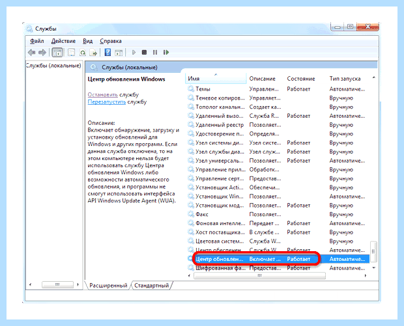Screen dimensions: 404x326
Task: Select the Удаленный вызо... service
Action: [x=278, y=116]
